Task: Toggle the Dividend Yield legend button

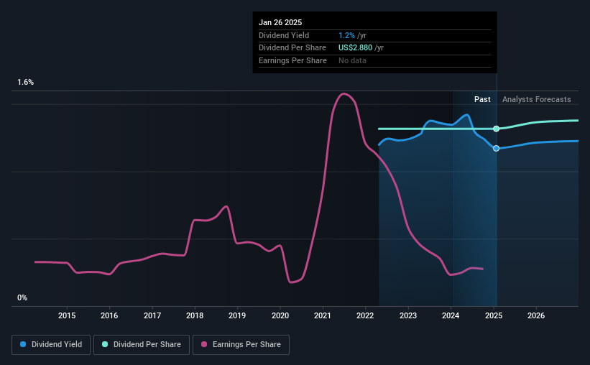Action: [51, 345]
